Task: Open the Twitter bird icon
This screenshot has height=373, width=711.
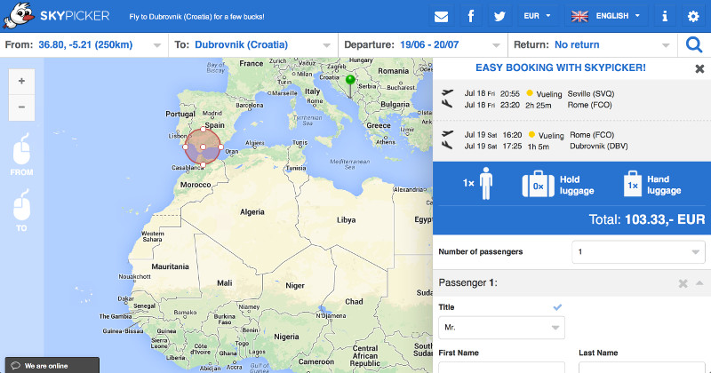Action: 499,16
